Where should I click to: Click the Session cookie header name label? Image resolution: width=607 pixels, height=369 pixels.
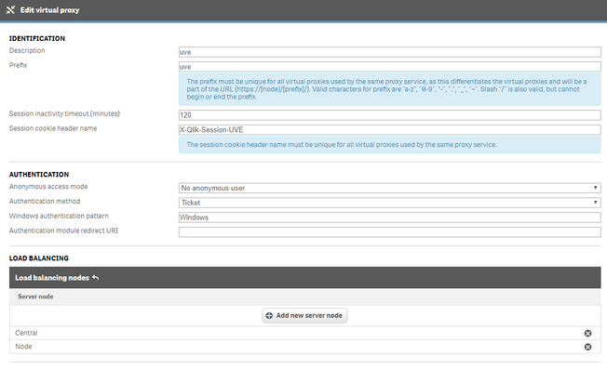pos(53,128)
